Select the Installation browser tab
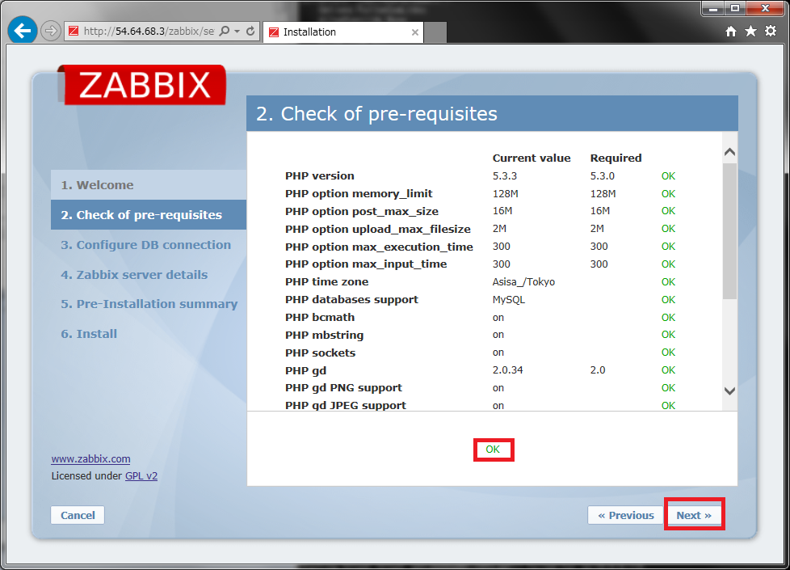The width and height of the screenshot is (790, 570). point(343,32)
